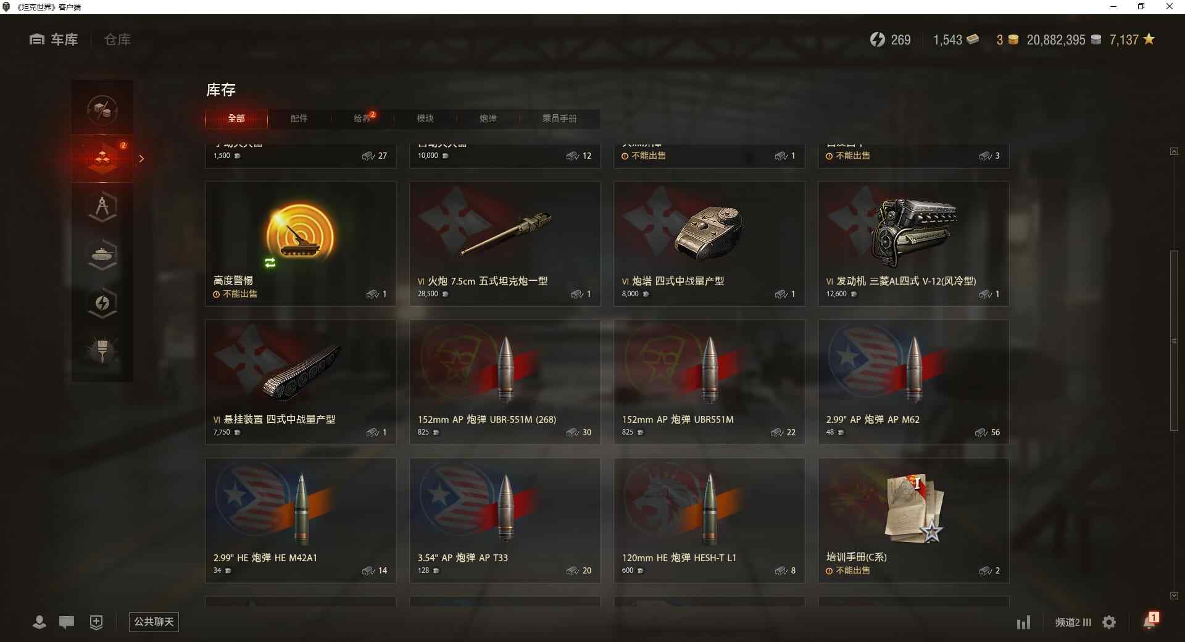
Task: Go to the 仓库 depot link
Action: coord(117,40)
